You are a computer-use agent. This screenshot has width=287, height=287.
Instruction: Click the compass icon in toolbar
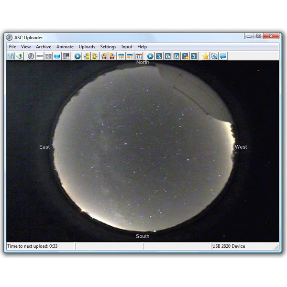[x=214, y=56]
